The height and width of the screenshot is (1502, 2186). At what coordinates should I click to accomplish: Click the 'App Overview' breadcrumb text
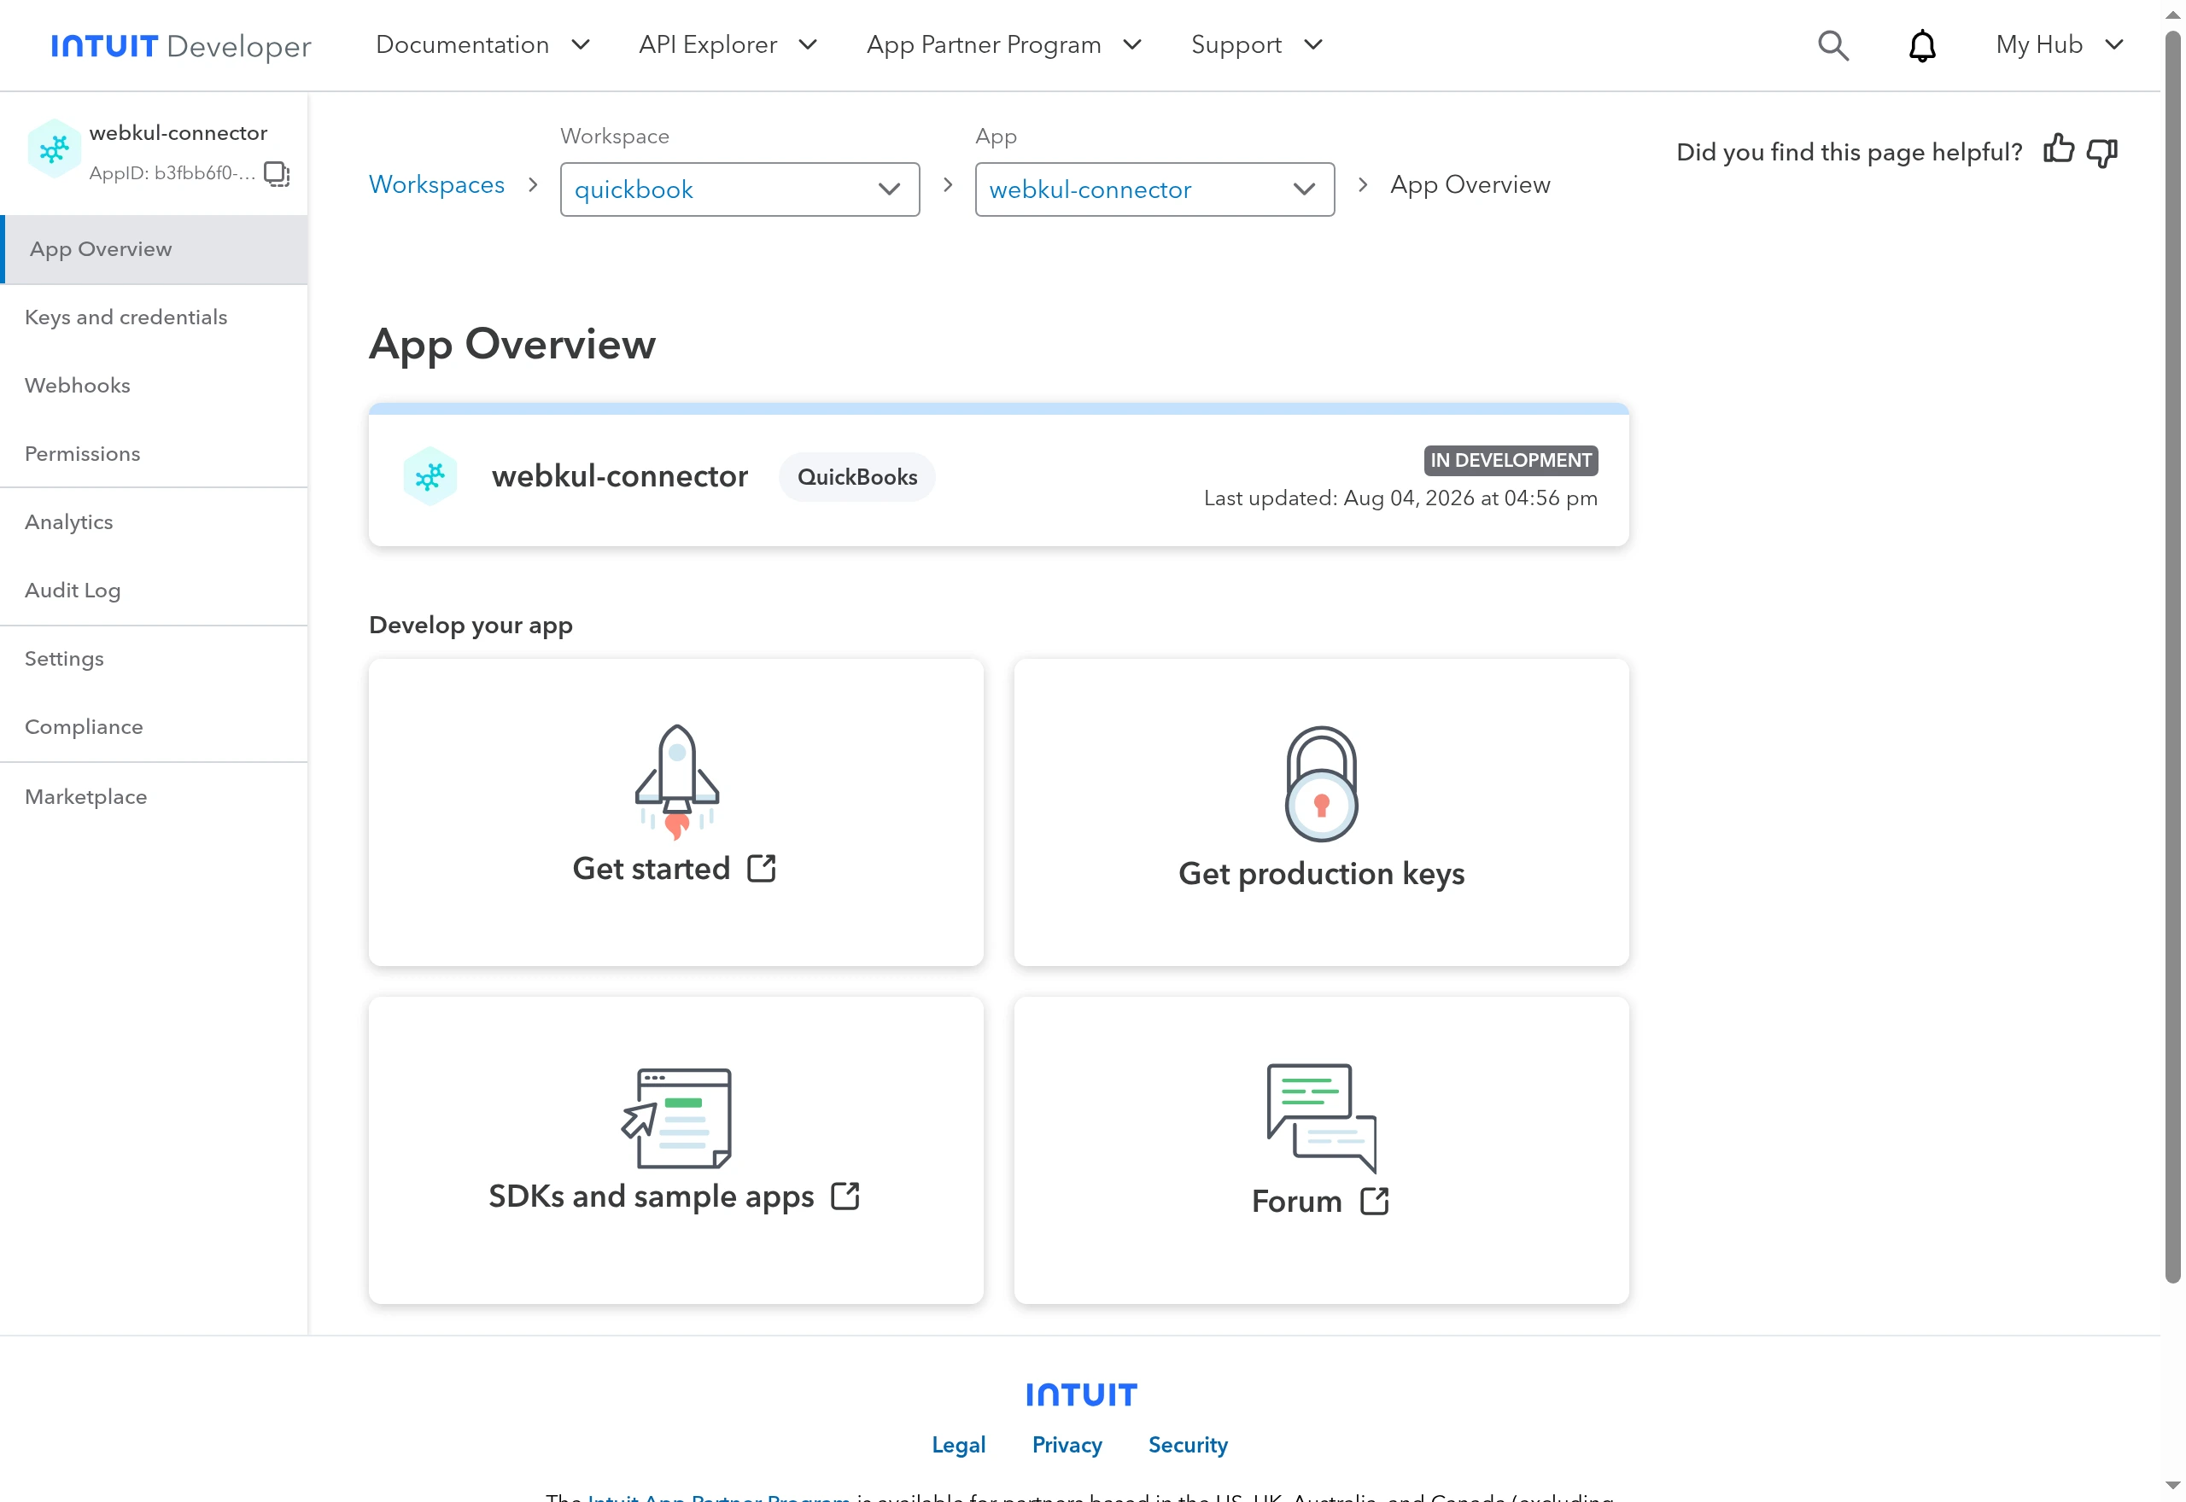pyautogui.click(x=1470, y=184)
